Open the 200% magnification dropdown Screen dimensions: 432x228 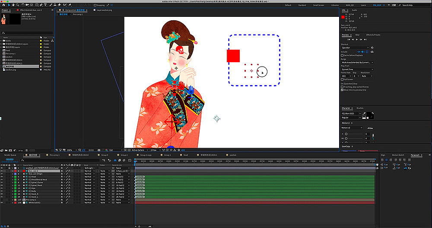pos(72,150)
